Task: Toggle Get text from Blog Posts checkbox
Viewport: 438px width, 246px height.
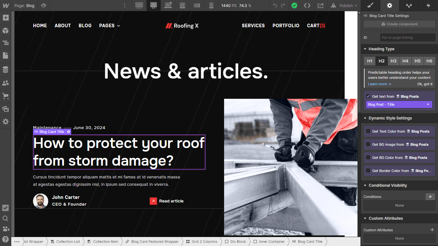Action: point(368,96)
